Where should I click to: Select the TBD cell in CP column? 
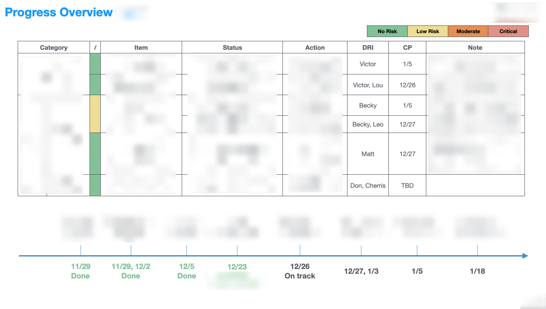tap(407, 185)
